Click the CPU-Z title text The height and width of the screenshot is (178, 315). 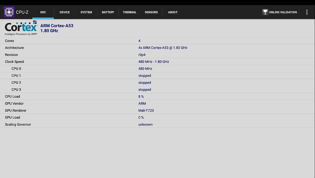coord(22,12)
